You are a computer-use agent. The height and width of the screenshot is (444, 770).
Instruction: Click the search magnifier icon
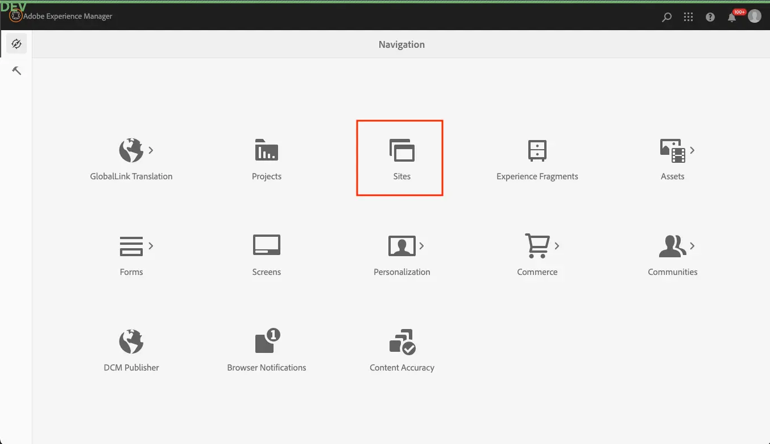[x=666, y=17]
